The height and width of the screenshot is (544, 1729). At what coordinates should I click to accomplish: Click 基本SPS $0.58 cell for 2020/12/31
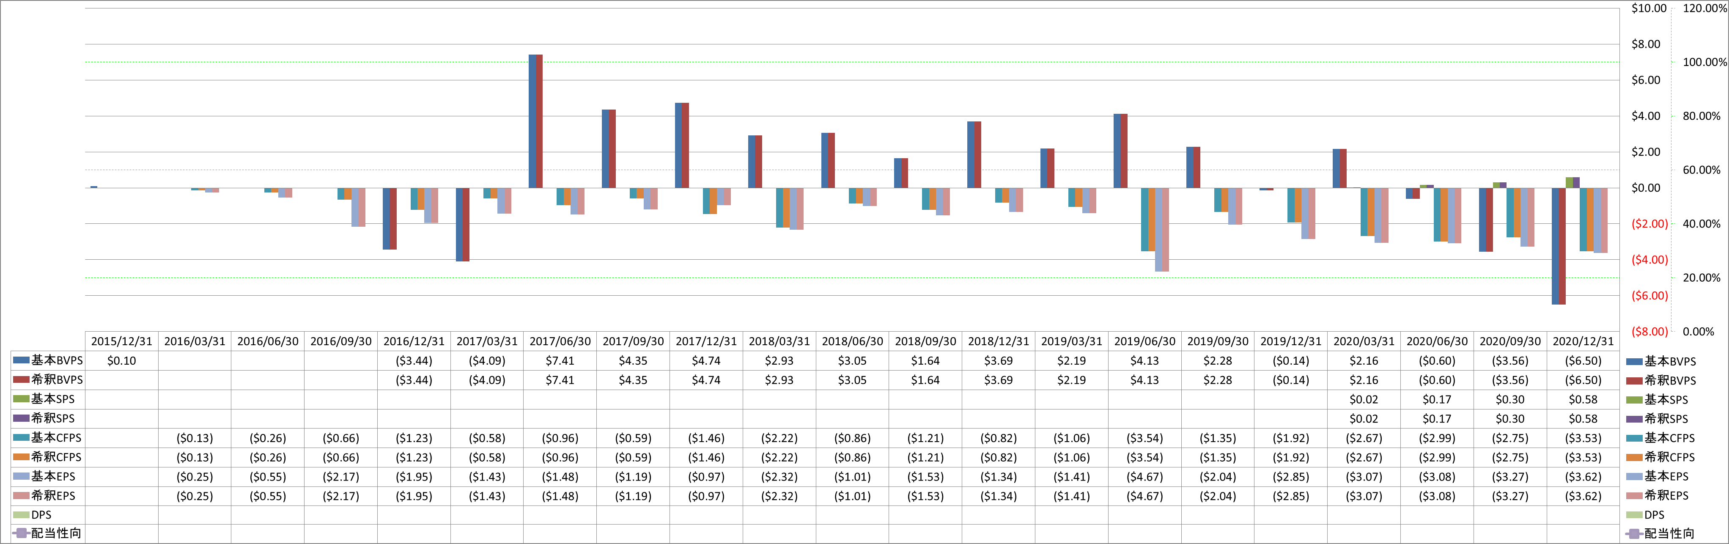click(x=1584, y=400)
